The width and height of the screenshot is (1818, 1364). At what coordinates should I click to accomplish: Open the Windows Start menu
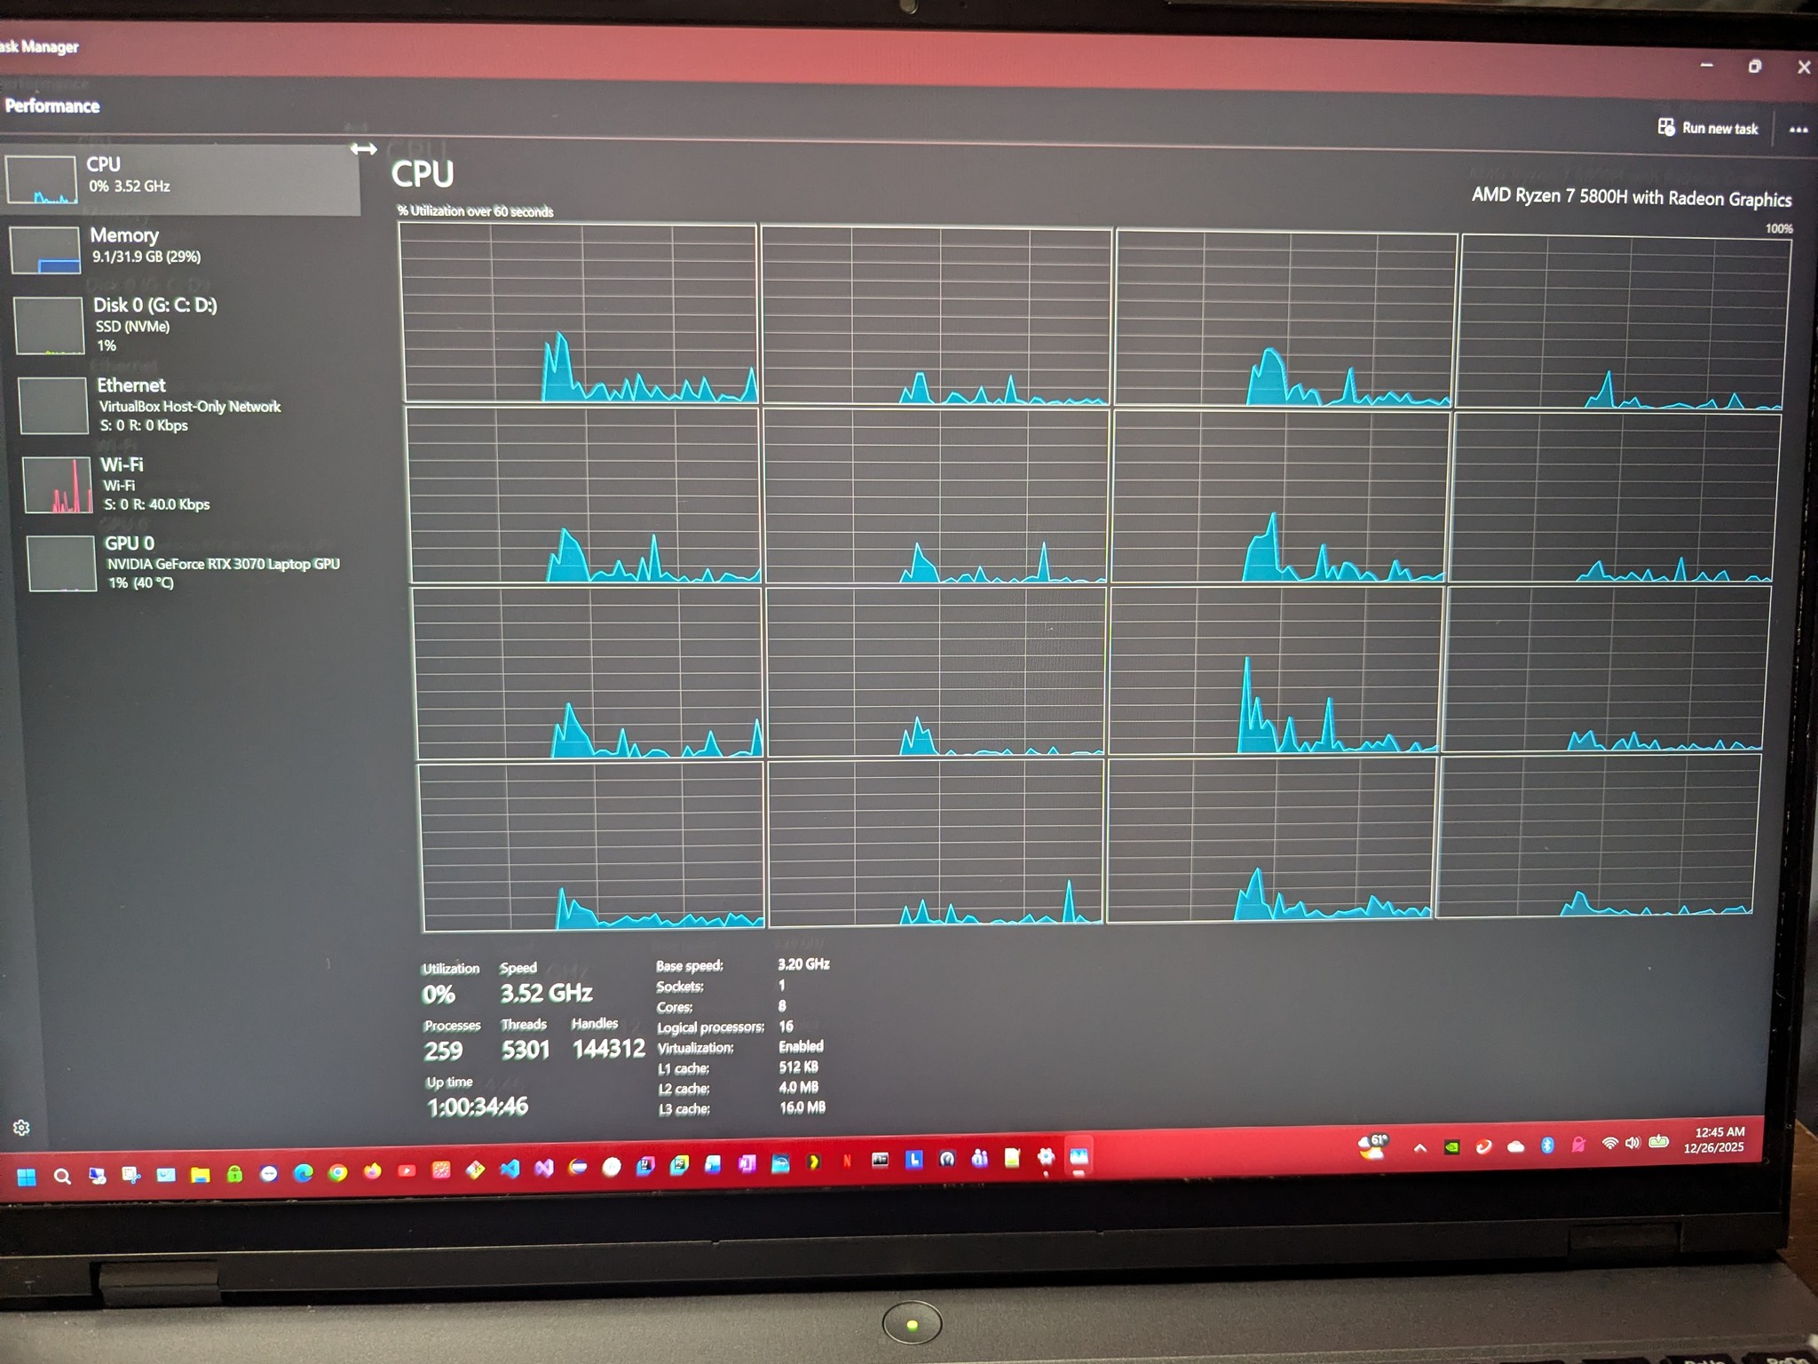click(27, 1177)
